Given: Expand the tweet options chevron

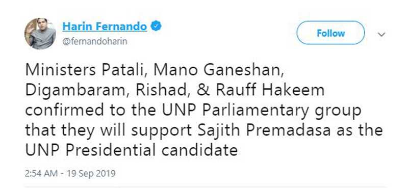Looking at the screenshot, I should 381,34.
